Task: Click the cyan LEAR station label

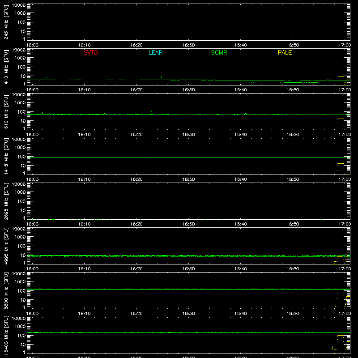Action: pyautogui.click(x=155, y=52)
